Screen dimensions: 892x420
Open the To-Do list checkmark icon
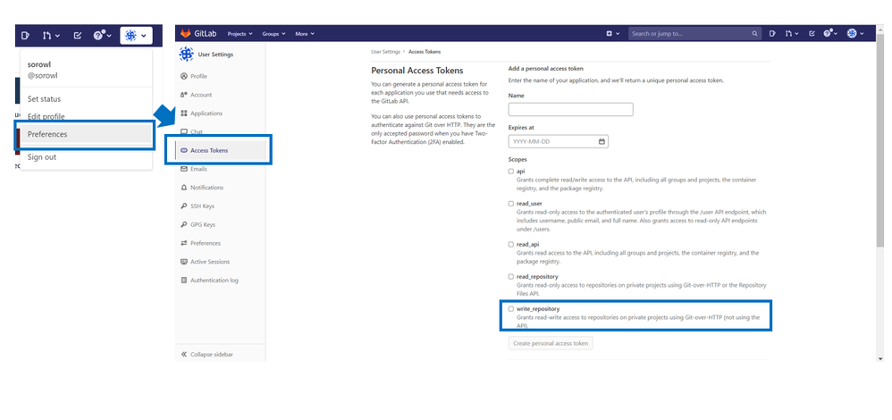tap(812, 34)
